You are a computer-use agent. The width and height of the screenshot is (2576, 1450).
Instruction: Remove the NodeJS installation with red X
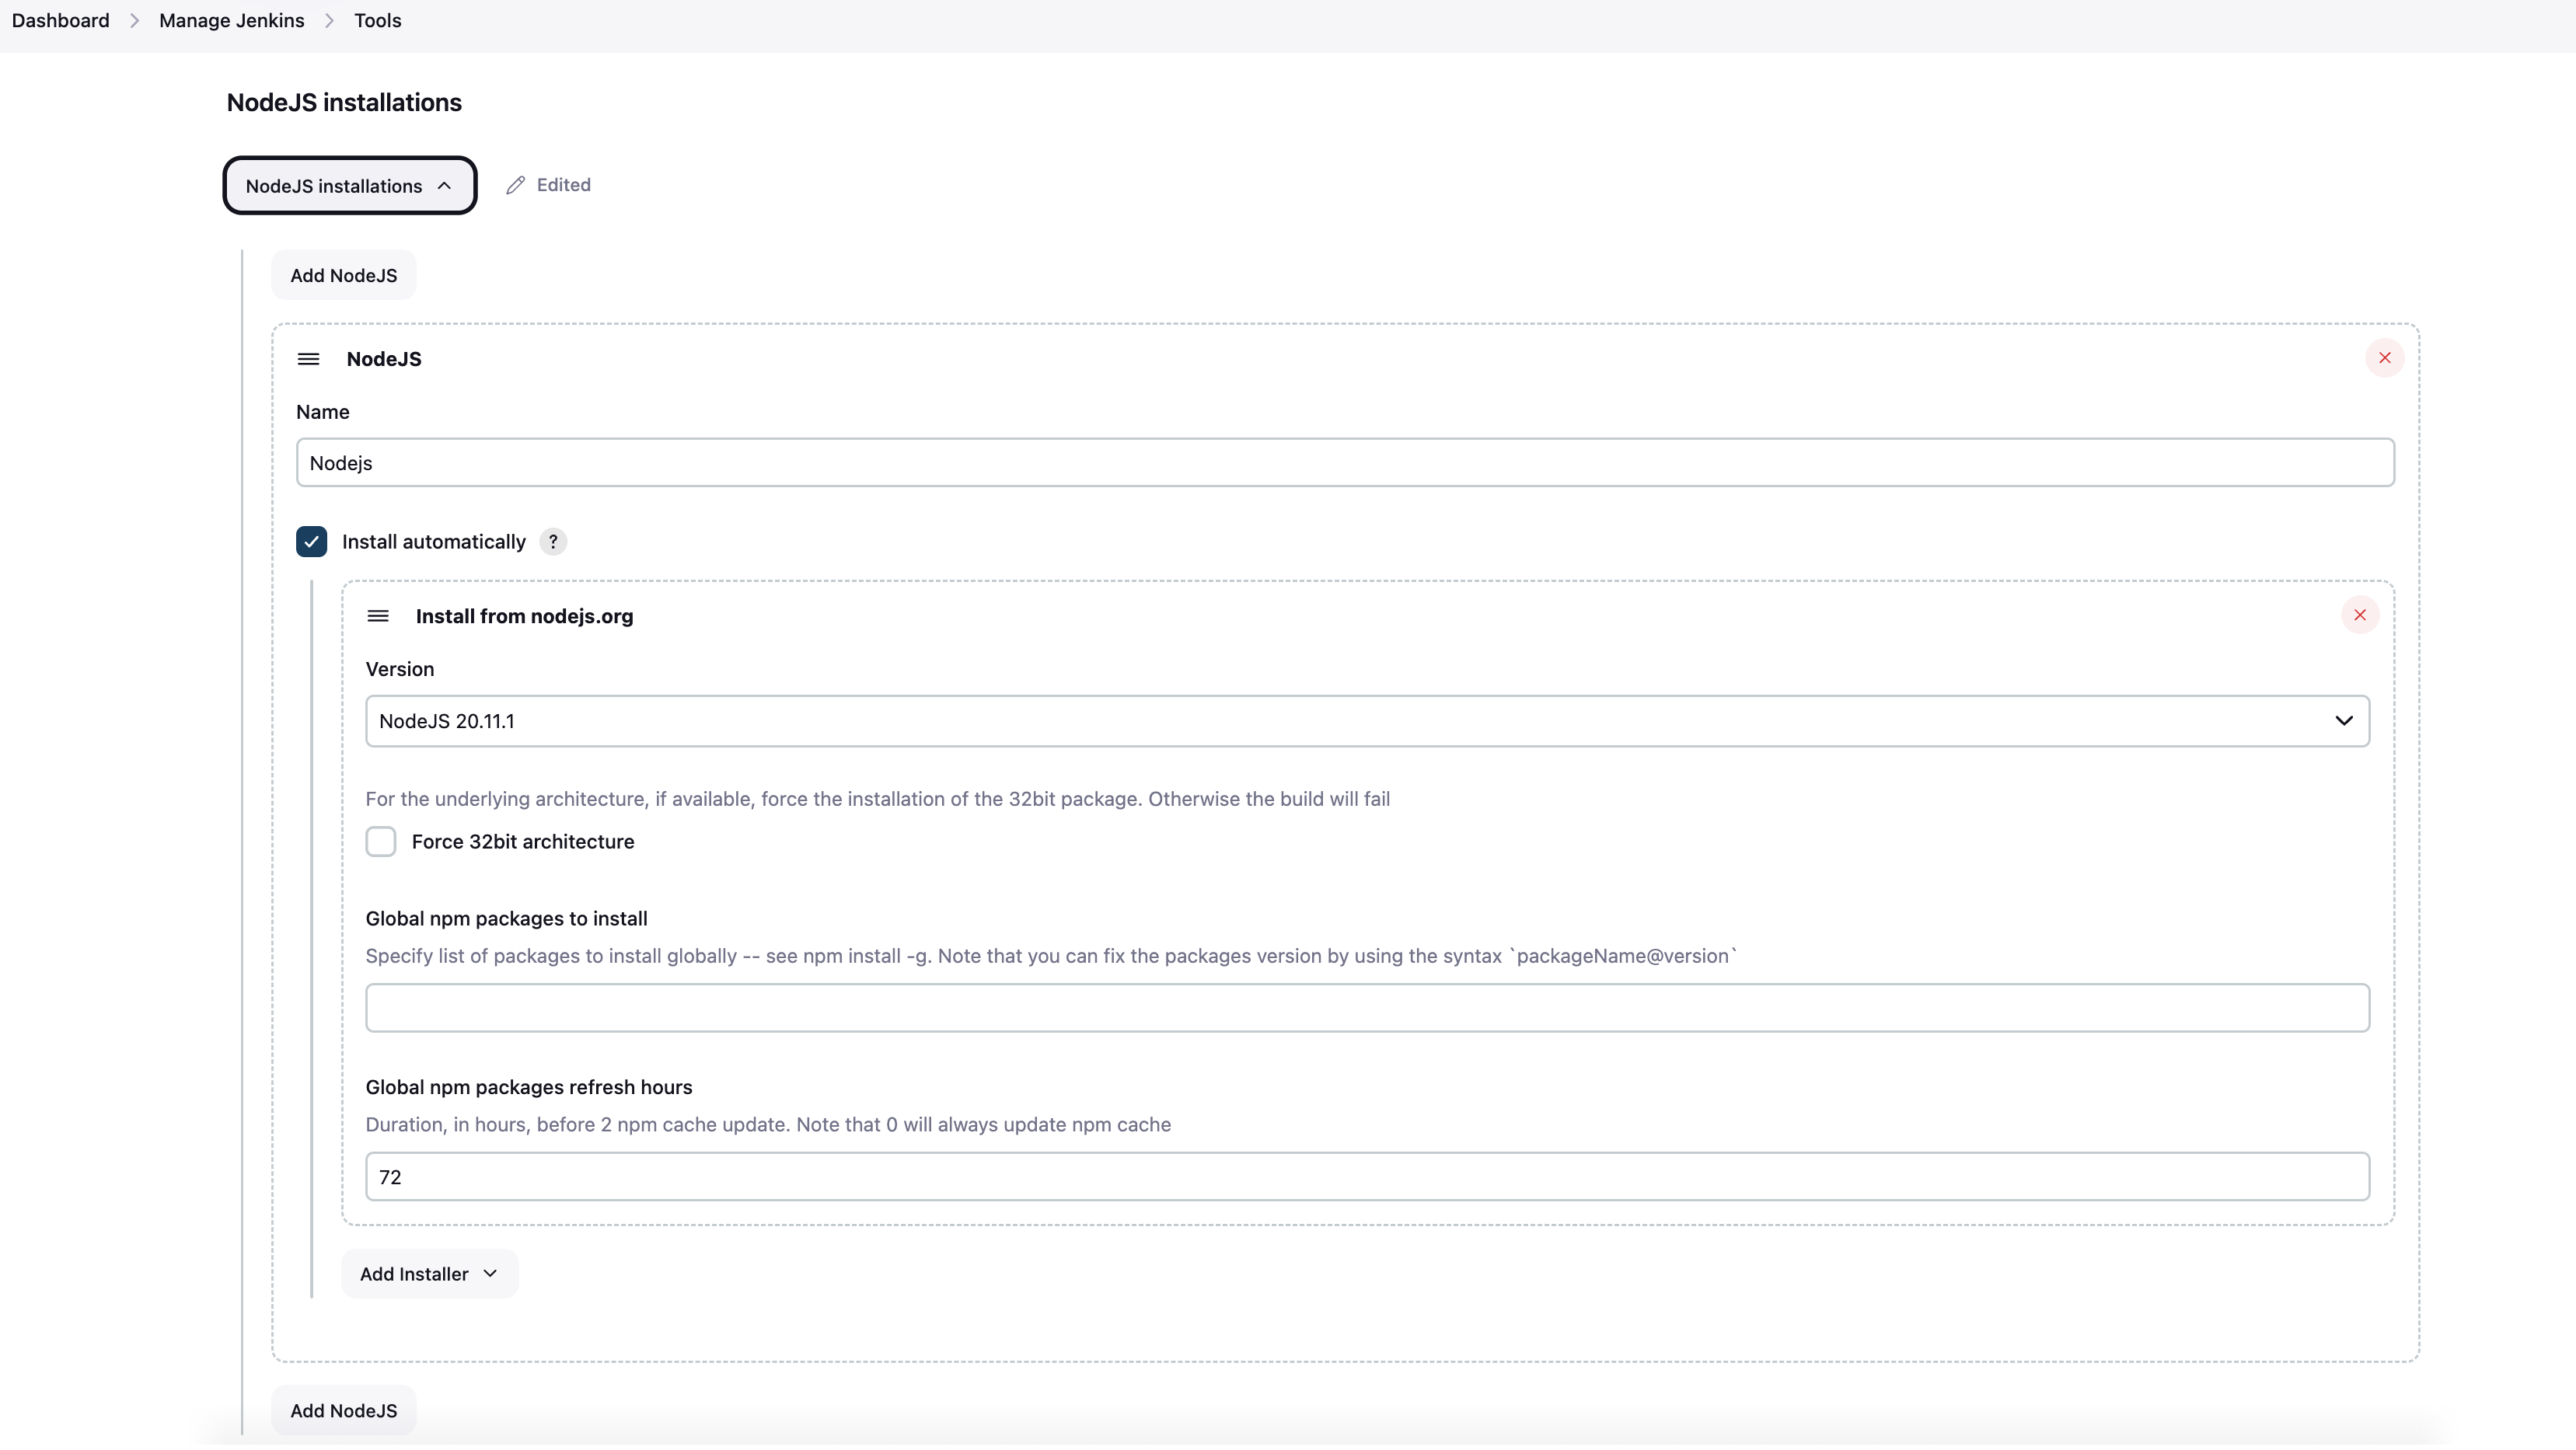(2384, 358)
